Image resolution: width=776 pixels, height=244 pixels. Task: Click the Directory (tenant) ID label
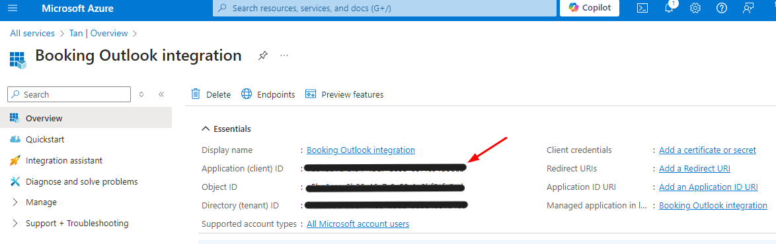(241, 206)
